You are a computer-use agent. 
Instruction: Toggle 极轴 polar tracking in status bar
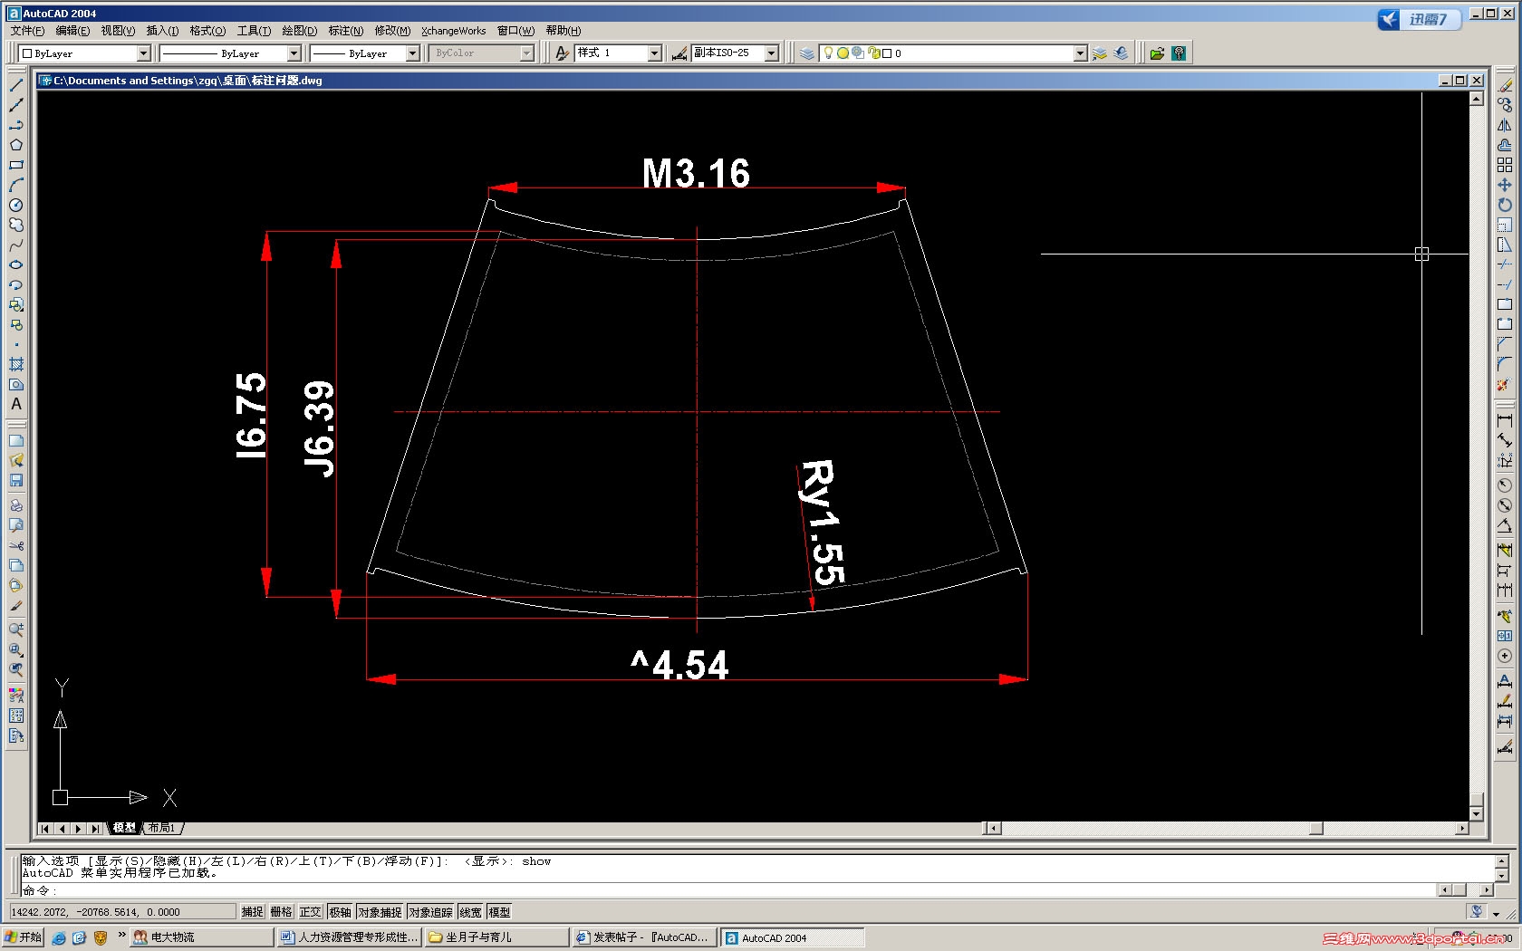pos(340,912)
